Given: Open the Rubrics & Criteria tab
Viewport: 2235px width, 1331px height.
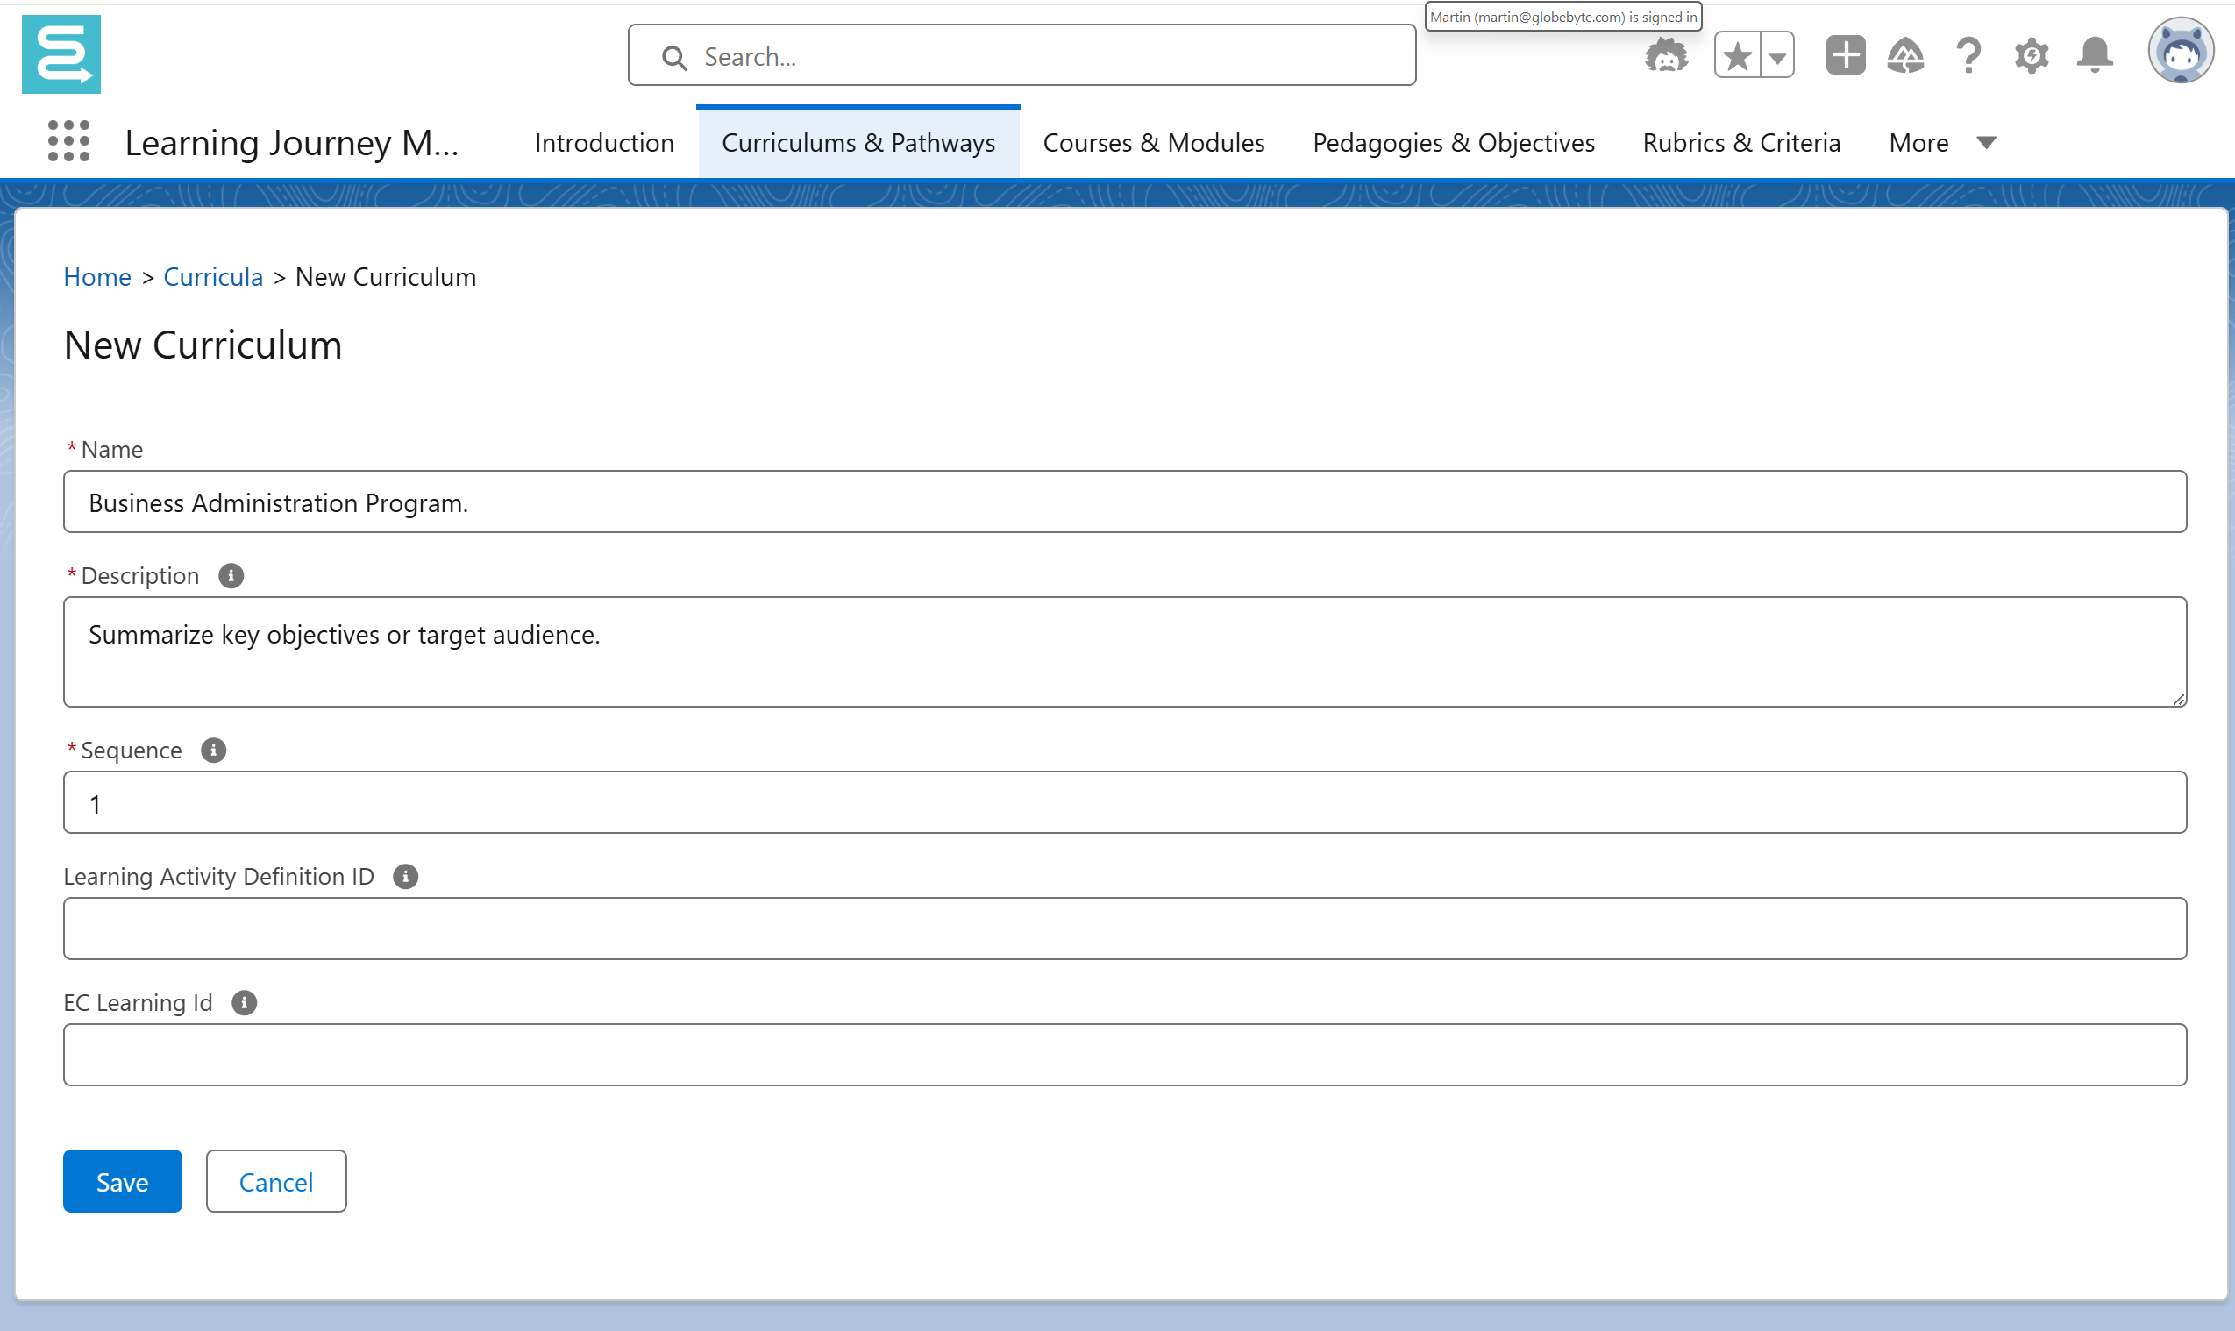Looking at the screenshot, I should tap(1740, 143).
